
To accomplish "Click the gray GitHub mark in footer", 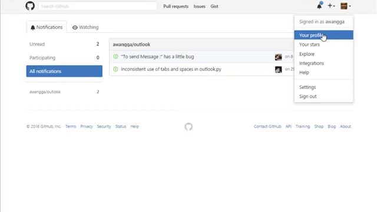I will click(x=188, y=127).
